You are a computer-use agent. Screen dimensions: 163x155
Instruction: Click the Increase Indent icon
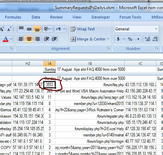coord(54,39)
